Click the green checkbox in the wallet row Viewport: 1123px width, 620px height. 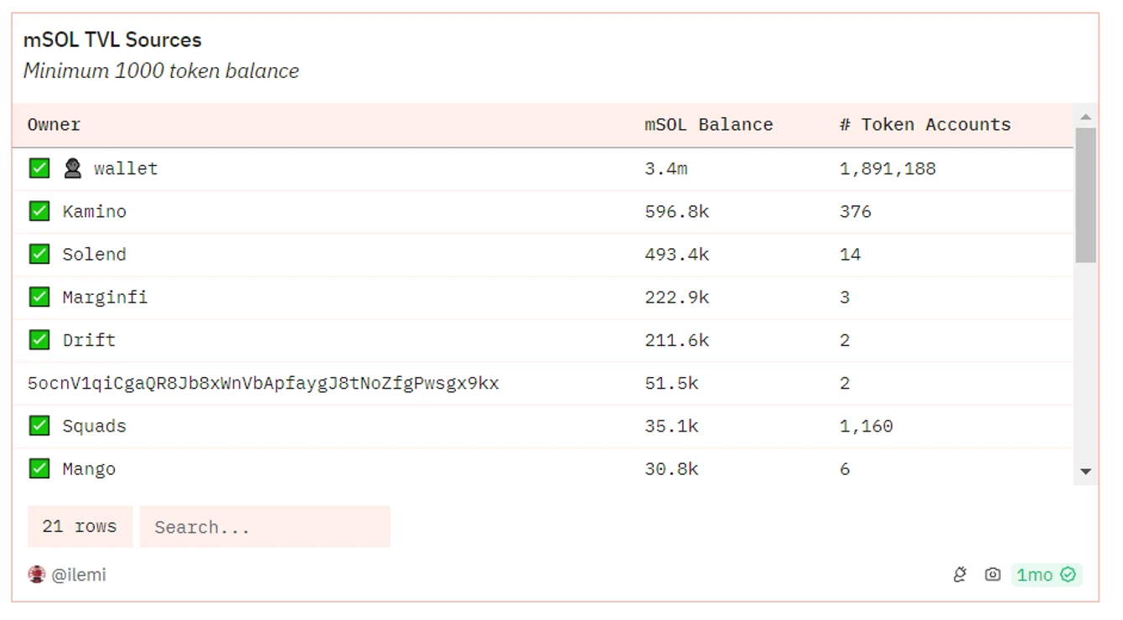[39, 168]
